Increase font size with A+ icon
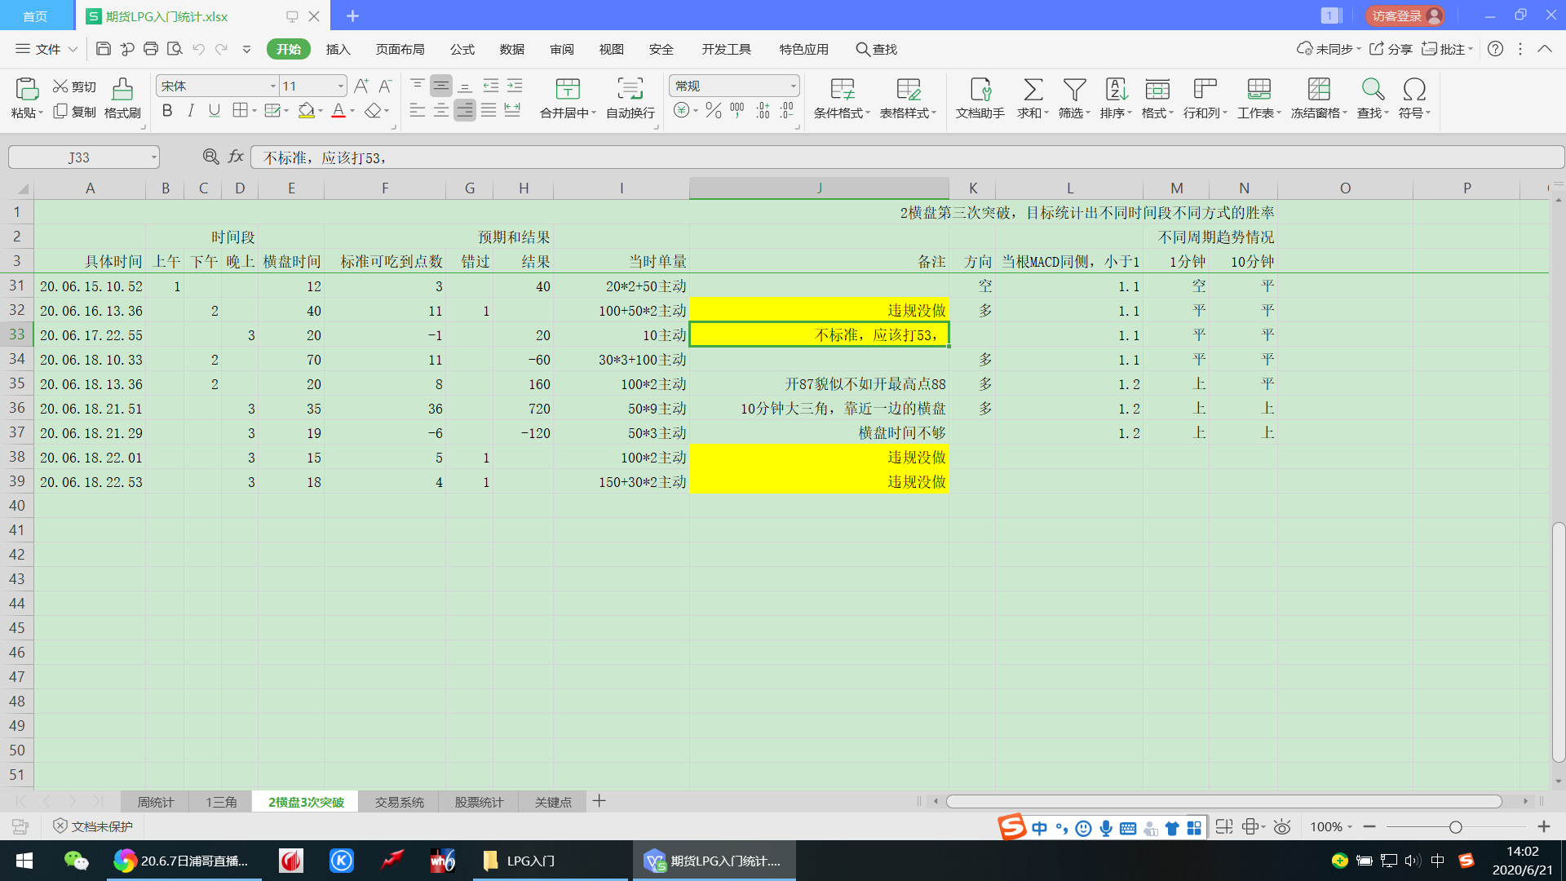Image resolution: width=1566 pixels, height=881 pixels. coord(361,86)
